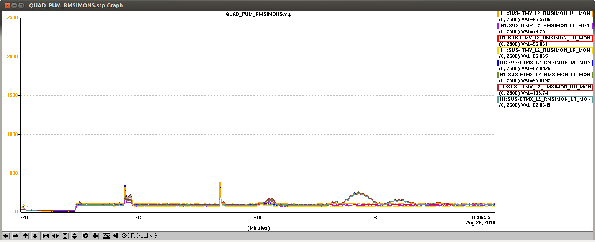Click the waveform plot-style icon
The width and height of the screenshot is (595, 242).
(x=106, y=236)
